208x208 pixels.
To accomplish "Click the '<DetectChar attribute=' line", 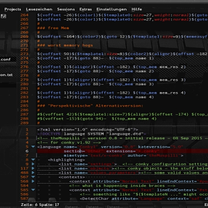I will [x=144, y=199].
